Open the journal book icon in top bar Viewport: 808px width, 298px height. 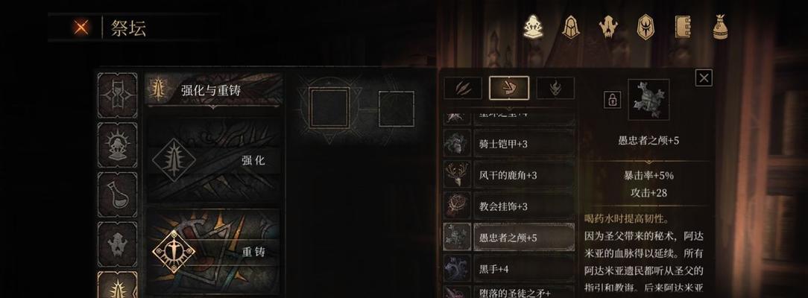pyautogui.click(x=683, y=28)
